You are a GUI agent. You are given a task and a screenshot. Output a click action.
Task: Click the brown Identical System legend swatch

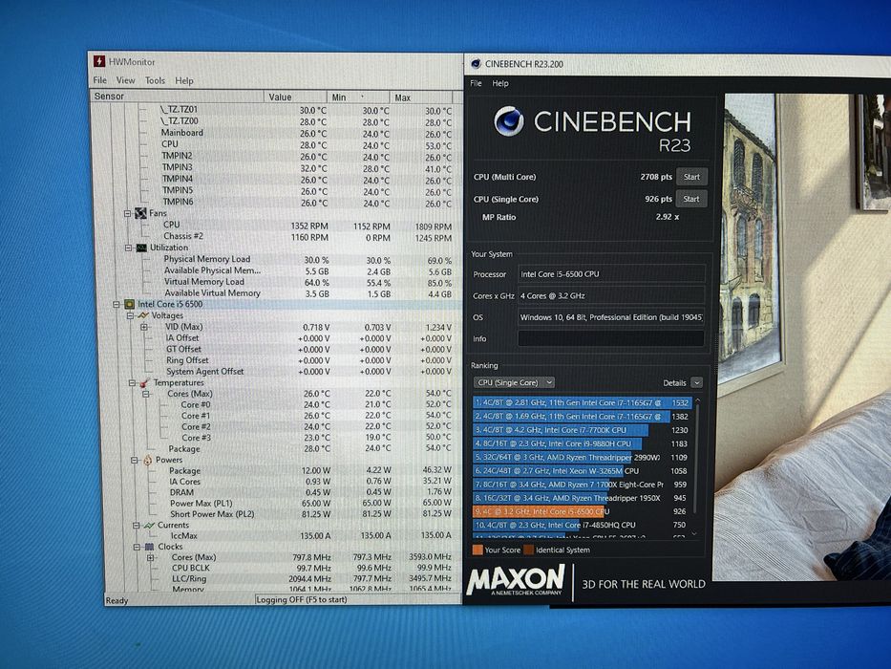528,550
